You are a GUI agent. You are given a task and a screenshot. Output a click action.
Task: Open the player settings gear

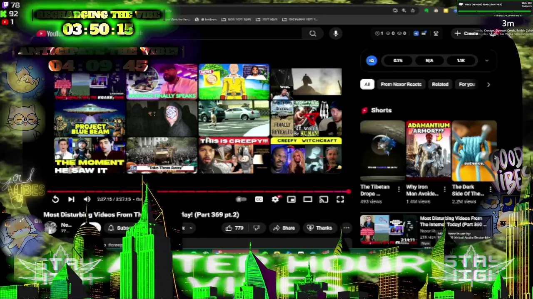[275, 199]
